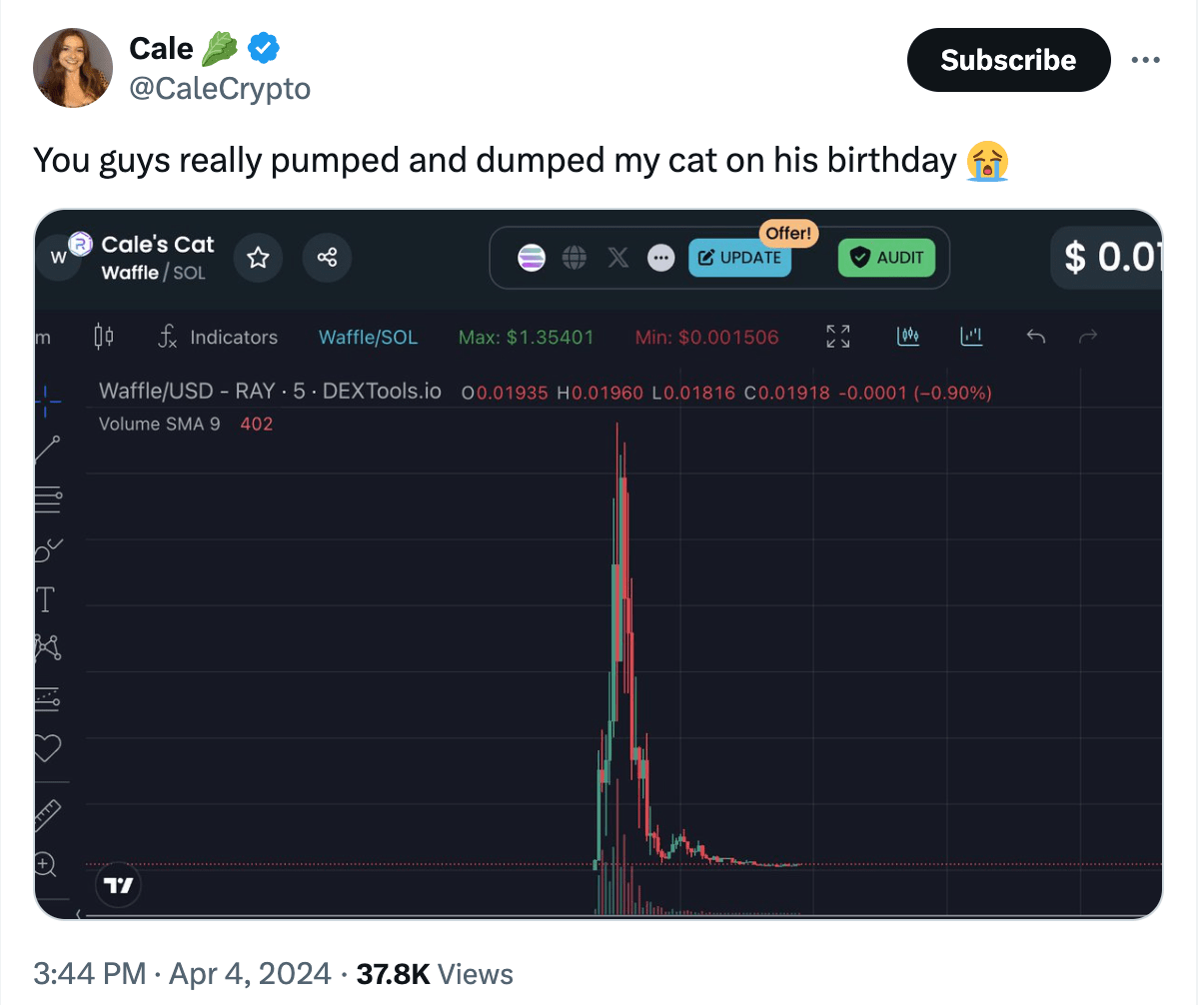Image resolution: width=1199 pixels, height=1005 pixels.
Task: Open the candle chart type dropdown
Action: pyautogui.click(x=102, y=337)
